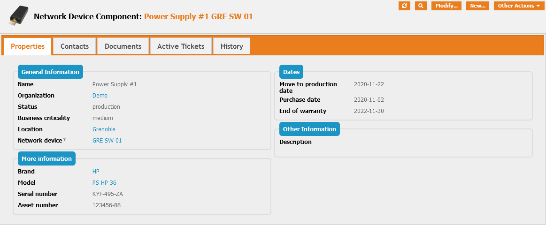Image resolution: width=546 pixels, height=226 pixels.
Task: Open the Documents tab
Action: pos(123,46)
